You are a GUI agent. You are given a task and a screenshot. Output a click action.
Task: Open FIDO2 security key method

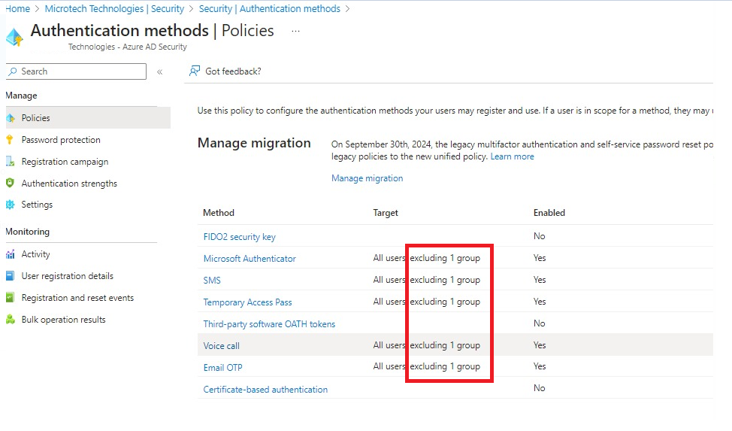[240, 236]
